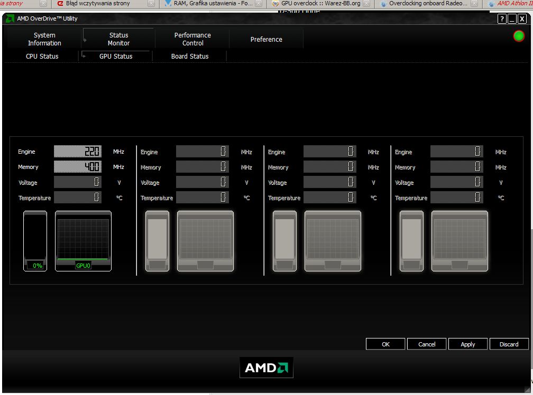Select the Board Status sub-tab
533x395 pixels.
[190, 57]
